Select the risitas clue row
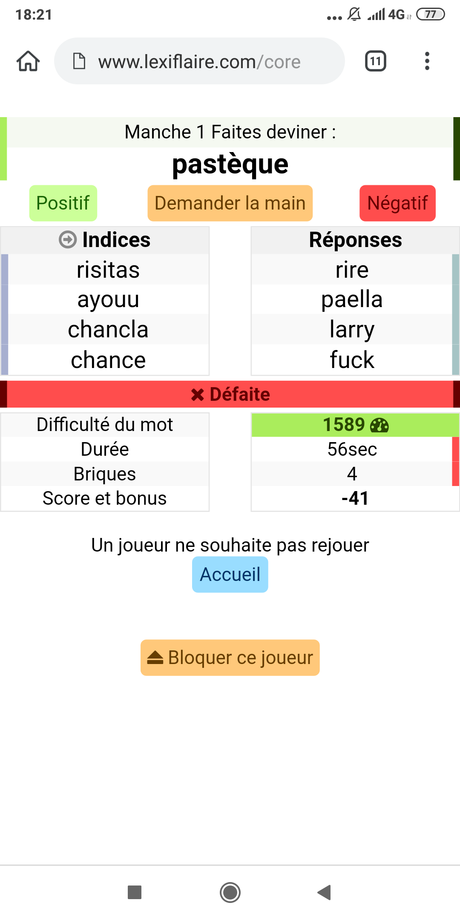The width and height of the screenshot is (460, 920). click(x=108, y=270)
